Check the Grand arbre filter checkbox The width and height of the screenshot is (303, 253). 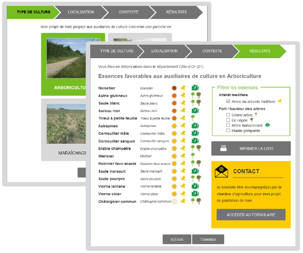coord(228,115)
